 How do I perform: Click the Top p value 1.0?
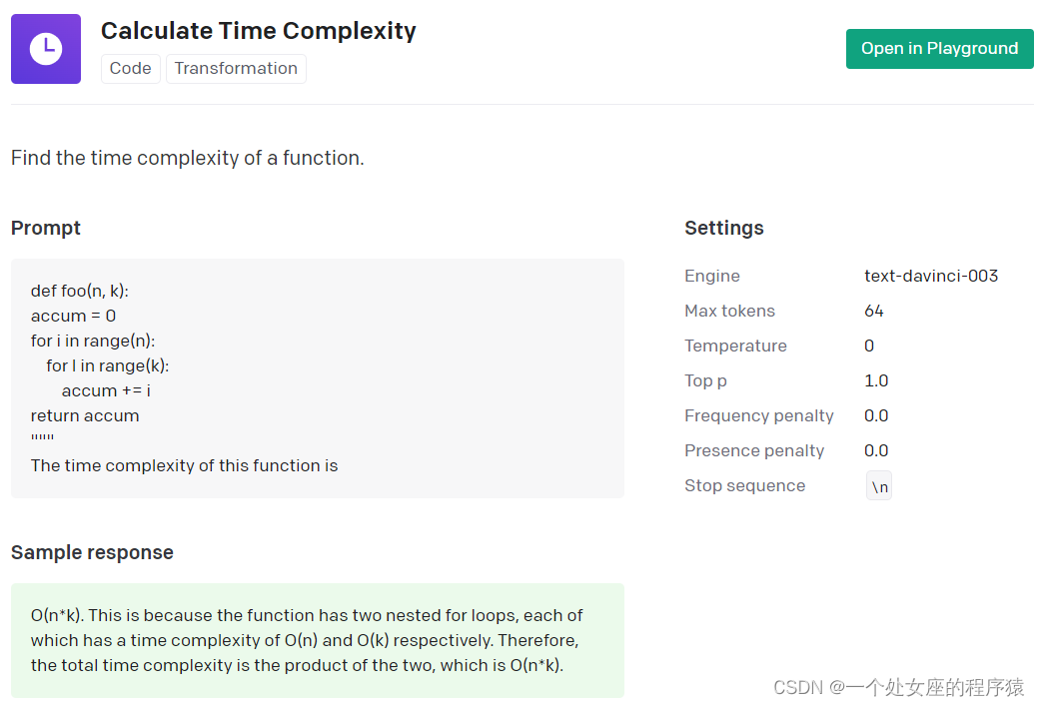pos(876,380)
